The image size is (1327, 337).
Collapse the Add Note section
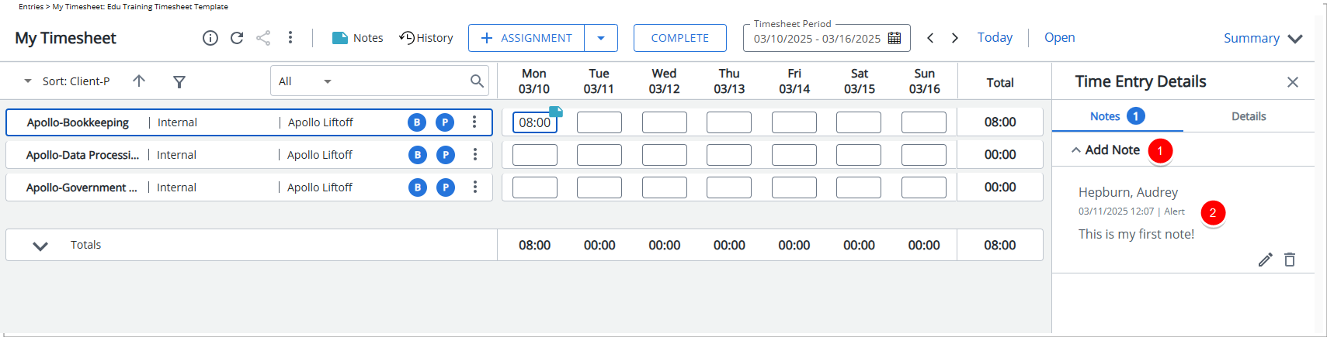(1076, 150)
